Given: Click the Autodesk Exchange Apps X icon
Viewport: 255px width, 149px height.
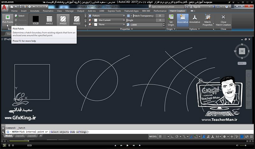Looking at the screenshot, I should point(214,7).
